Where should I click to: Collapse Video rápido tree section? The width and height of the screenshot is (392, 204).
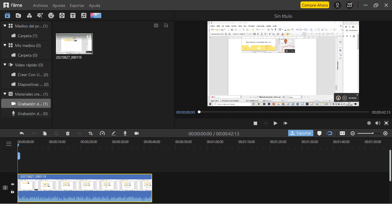5,65
